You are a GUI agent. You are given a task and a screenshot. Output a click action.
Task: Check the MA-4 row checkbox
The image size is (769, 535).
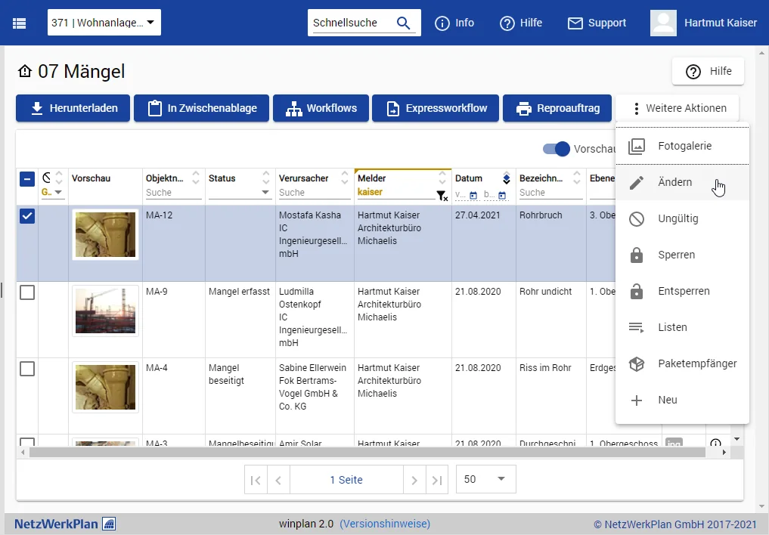(x=27, y=369)
